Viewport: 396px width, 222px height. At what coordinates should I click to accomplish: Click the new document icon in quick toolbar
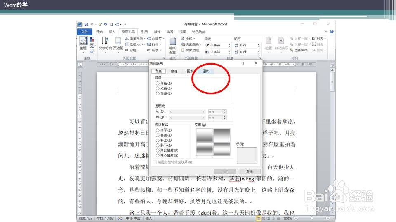point(111,24)
